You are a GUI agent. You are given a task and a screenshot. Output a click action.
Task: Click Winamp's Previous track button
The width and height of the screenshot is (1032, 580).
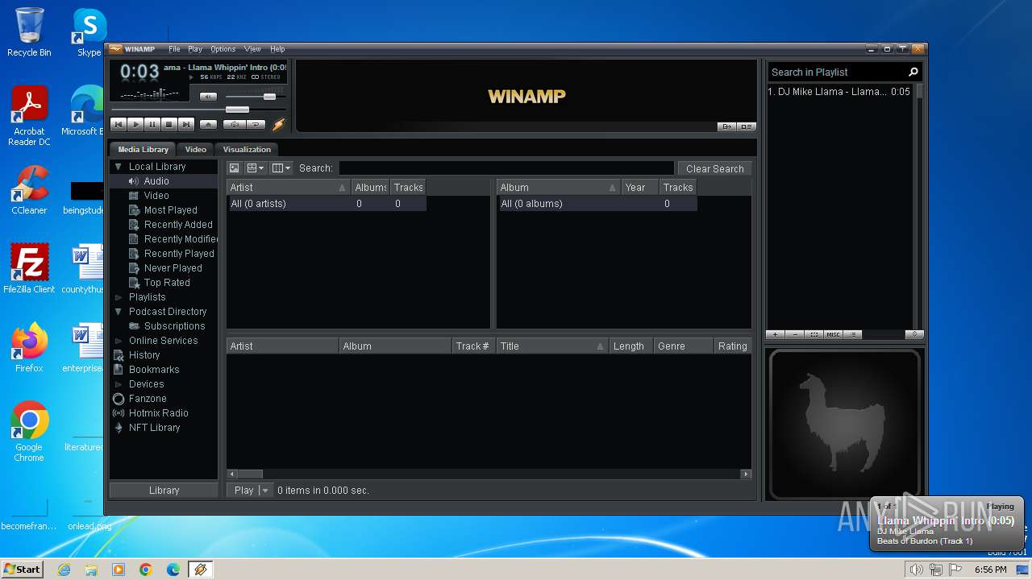point(119,124)
